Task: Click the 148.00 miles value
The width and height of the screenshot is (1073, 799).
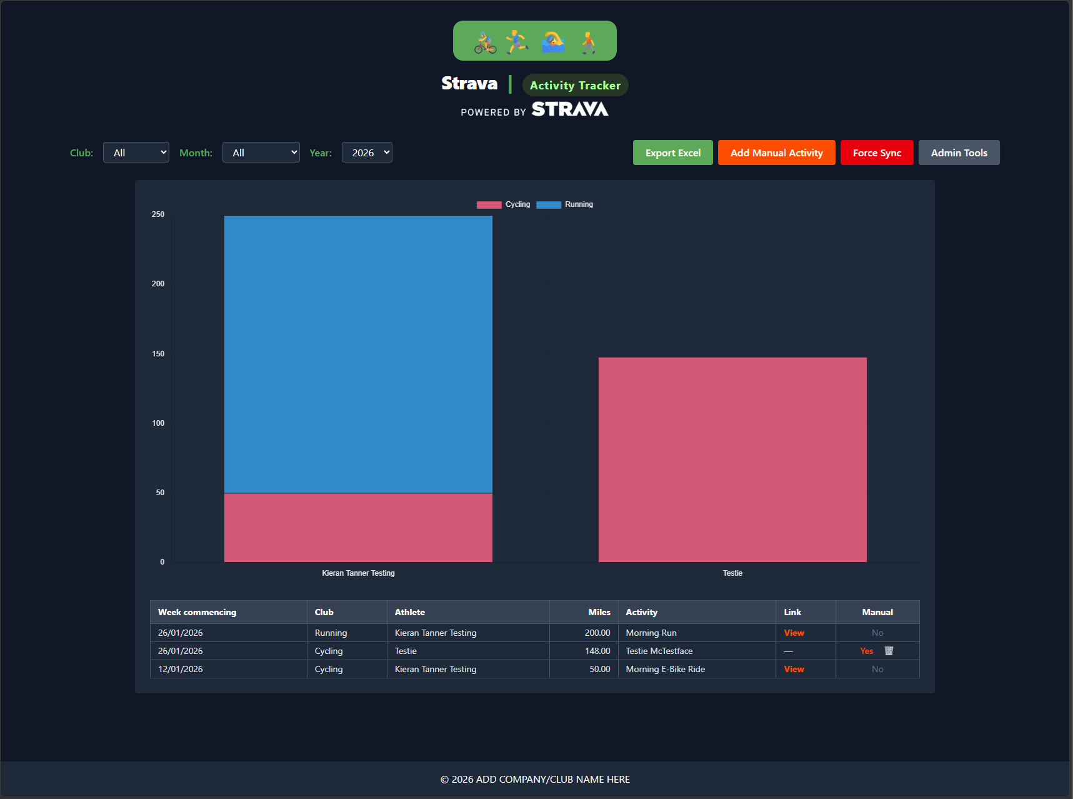Action: click(x=597, y=651)
